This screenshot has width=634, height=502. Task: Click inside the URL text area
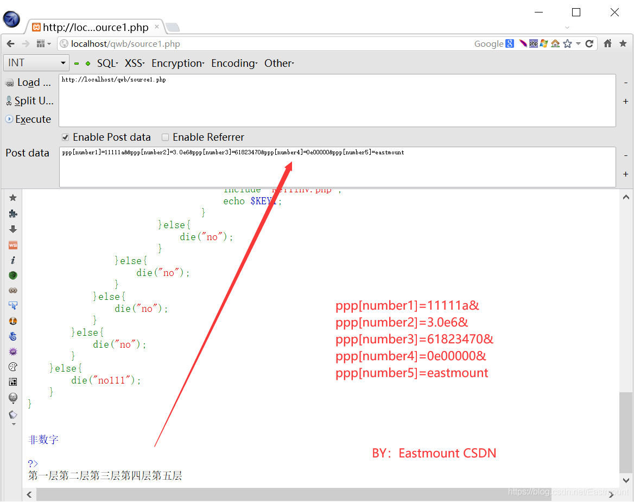337,101
